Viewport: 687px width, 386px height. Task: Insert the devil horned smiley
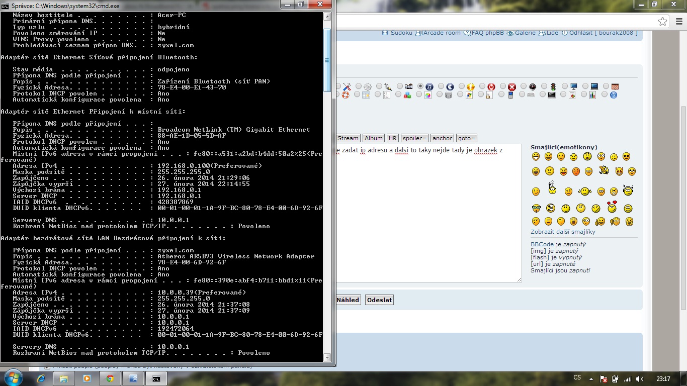click(619, 172)
